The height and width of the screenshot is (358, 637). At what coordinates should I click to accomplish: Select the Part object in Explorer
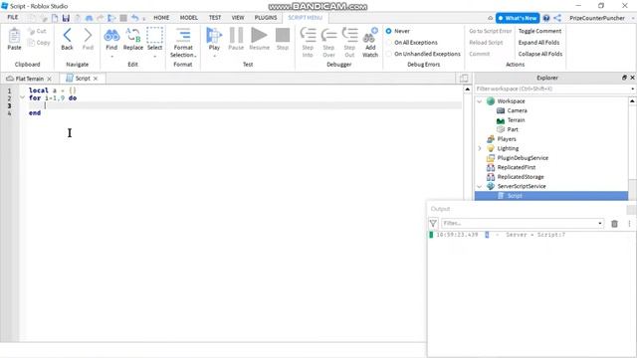513,129
